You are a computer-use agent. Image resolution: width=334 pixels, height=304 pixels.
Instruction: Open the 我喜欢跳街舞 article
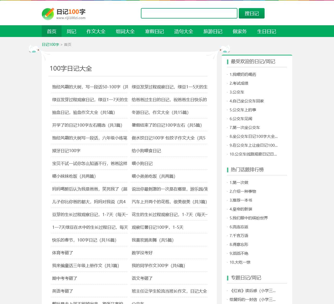[152, 240]
